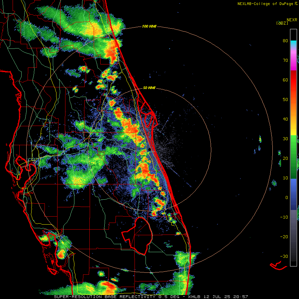Screen dimensions: 299x299
Task: Click the 70 dBZ scale value
Action: [x=285, y=60]
